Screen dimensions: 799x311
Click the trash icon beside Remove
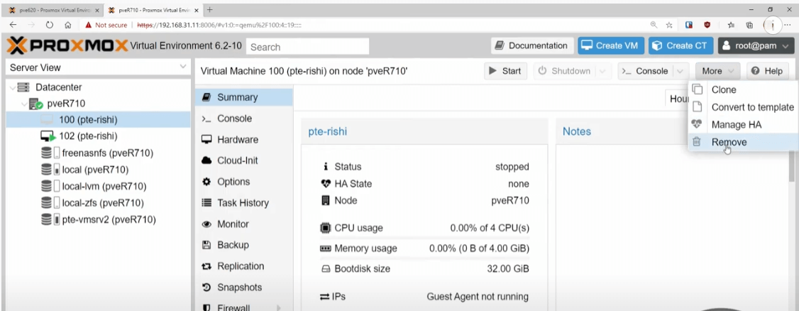(697, 142)
